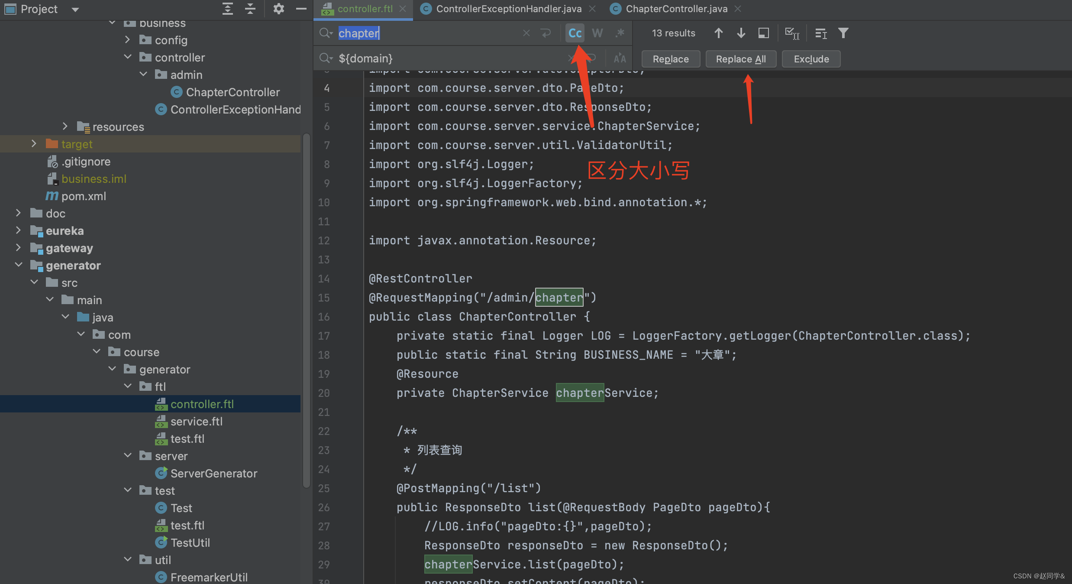Switch to ChapterController.java tab
Screen dimensions: 1072x584
[x=676, y=9]
